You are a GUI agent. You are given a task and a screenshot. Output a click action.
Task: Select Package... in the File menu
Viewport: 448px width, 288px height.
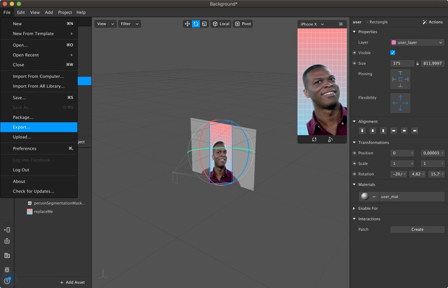[39, 117]
